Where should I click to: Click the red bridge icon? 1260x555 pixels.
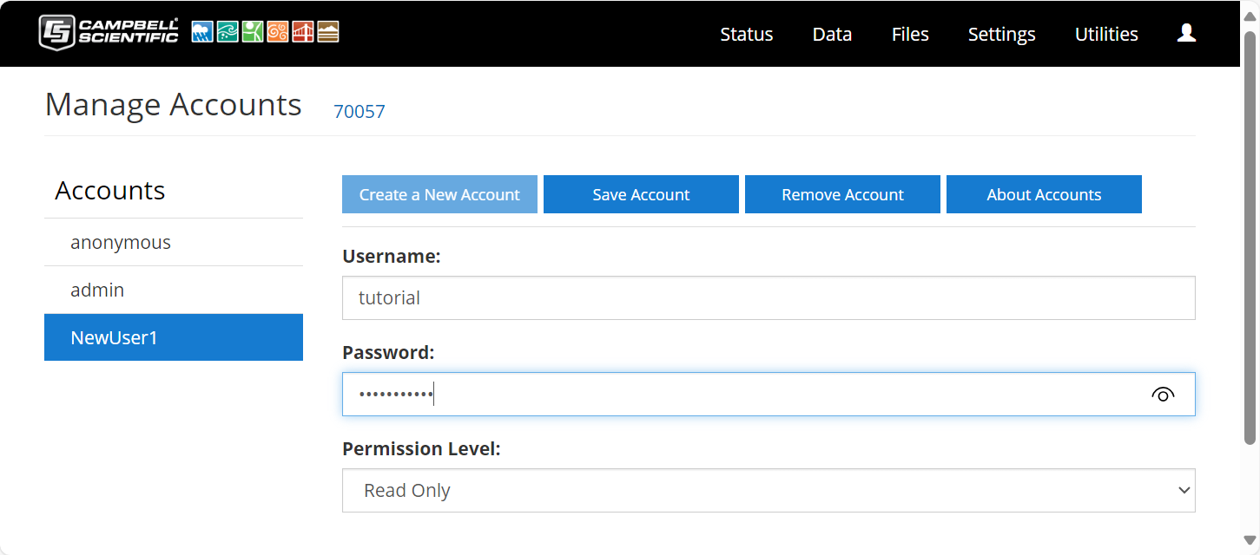click(303, 33)
